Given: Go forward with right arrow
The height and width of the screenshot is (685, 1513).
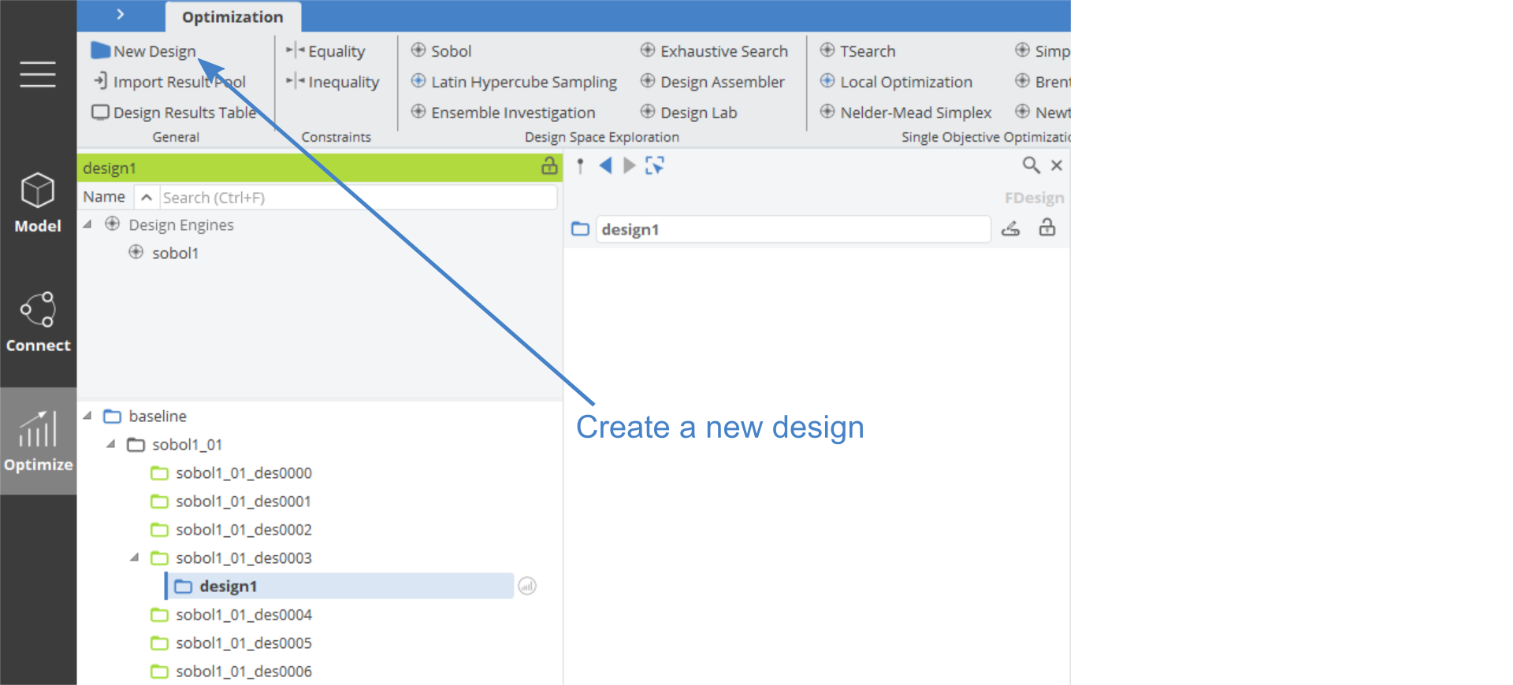Looking at the screenshot, I should pos(629,165).
